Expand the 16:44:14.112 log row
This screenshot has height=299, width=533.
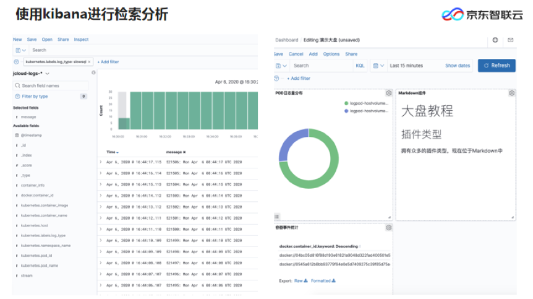[101, 196]
